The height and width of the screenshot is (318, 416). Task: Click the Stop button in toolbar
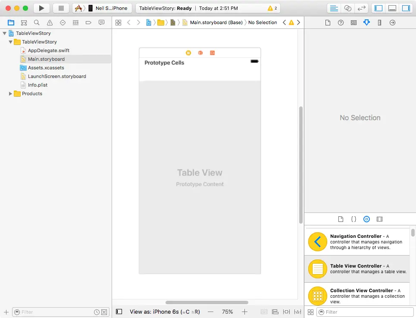[61, 8]
